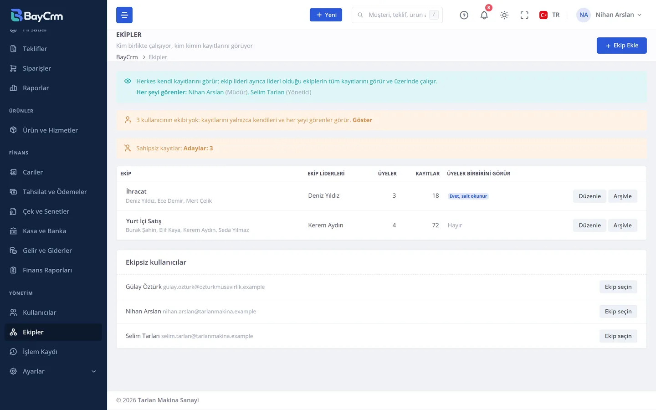The height and width of the screenshot is (410, 656).
Task: Choose team for Gülay Öztürk
Action: click(x=618, y=287)
